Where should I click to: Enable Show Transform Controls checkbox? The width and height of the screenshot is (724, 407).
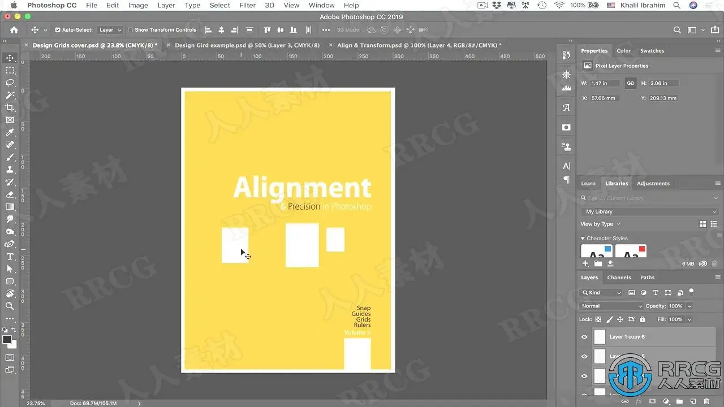[x=130, y=30]
